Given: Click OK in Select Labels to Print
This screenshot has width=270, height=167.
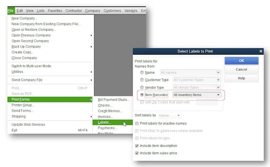Looking at the screenshot, I should (x=241, y=61).
